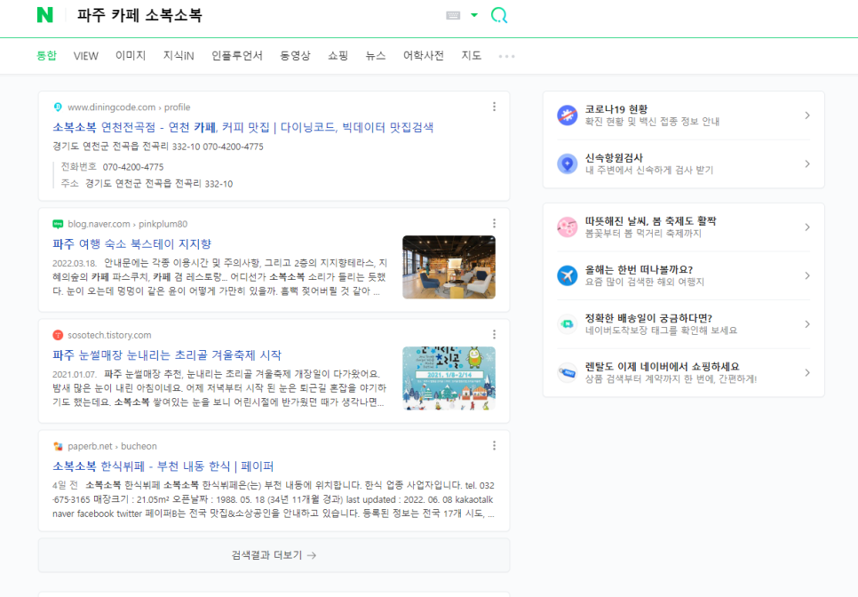Open the winter festival poster thumbnail
858x597 pixels.
(x=449, y=378)
